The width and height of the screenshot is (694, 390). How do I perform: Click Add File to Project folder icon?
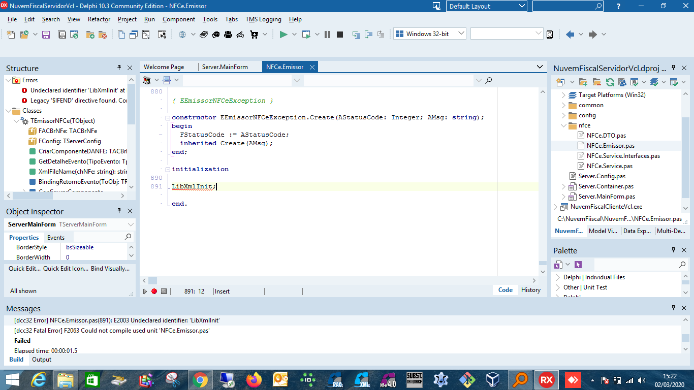pyautogui.click(x=90, y=35)
